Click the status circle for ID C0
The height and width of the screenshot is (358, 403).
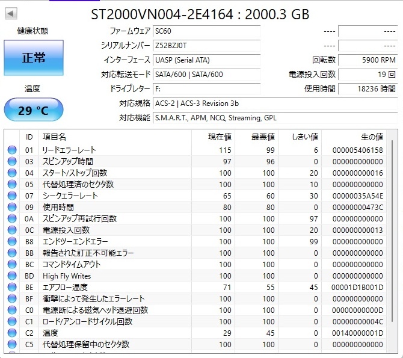[x=12, y=310]
